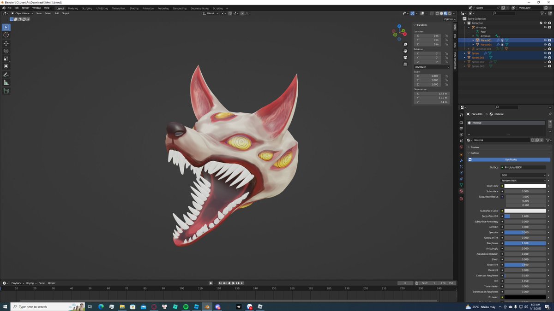The width and height of the screenshot is (554, 311).
Task: Click the Roughness slider
Action: click(x=525, y=243)
